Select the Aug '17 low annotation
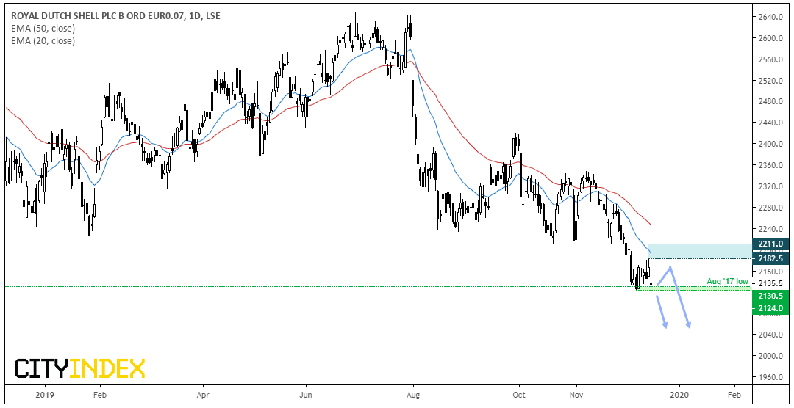 [x=729, y=280]
